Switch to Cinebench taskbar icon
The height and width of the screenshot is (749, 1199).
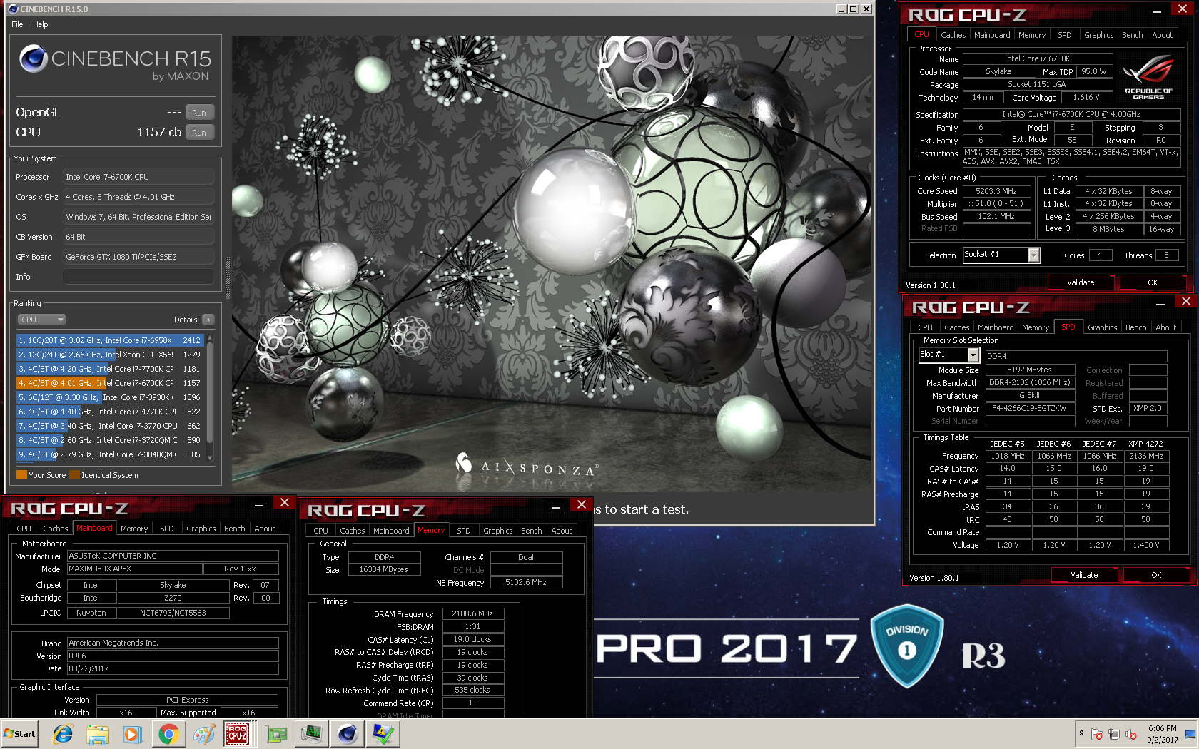pyautogui.click(x=347, y=734)
